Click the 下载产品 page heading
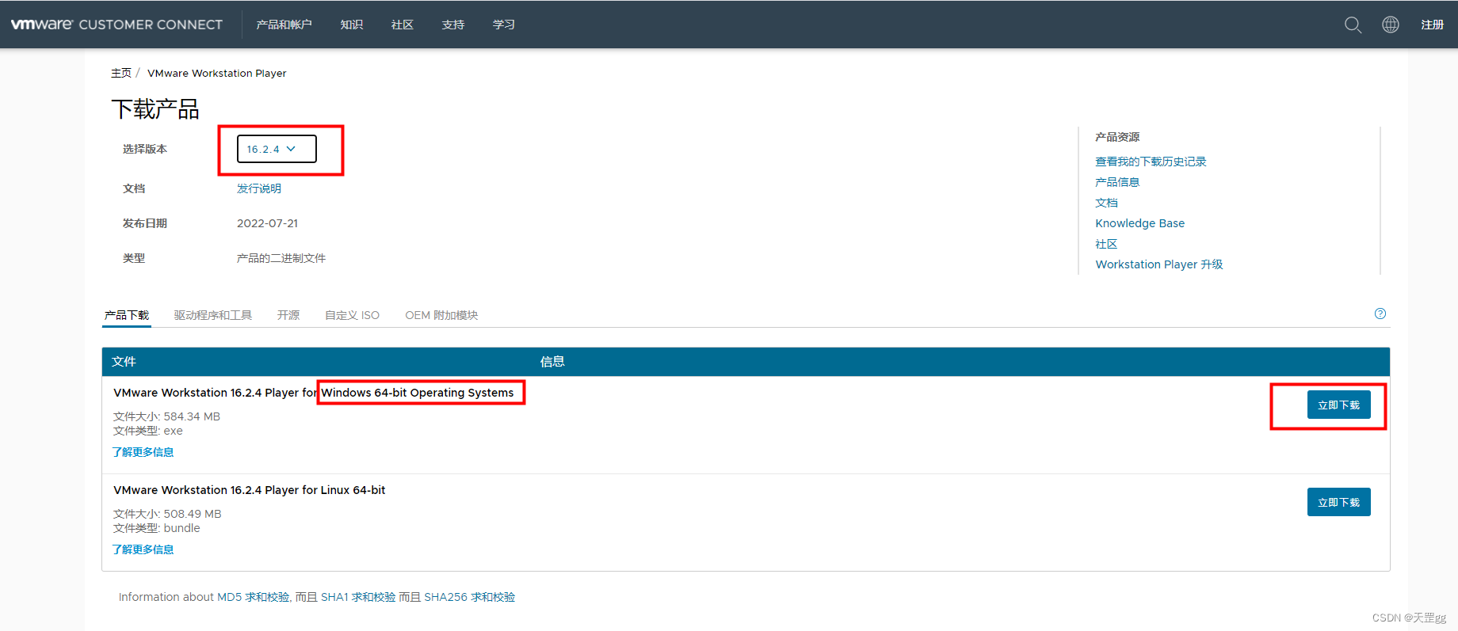 pyautogui.click(x=155, y=109)
